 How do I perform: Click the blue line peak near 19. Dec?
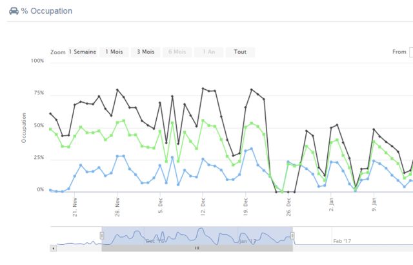coord(252,148)
